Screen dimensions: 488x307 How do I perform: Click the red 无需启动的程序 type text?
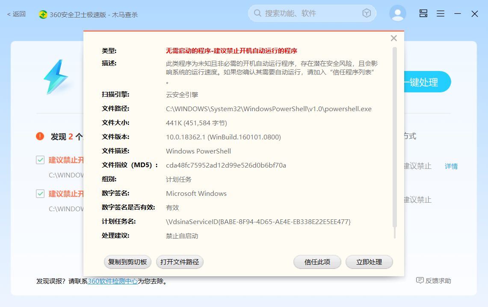pos(231,51)
